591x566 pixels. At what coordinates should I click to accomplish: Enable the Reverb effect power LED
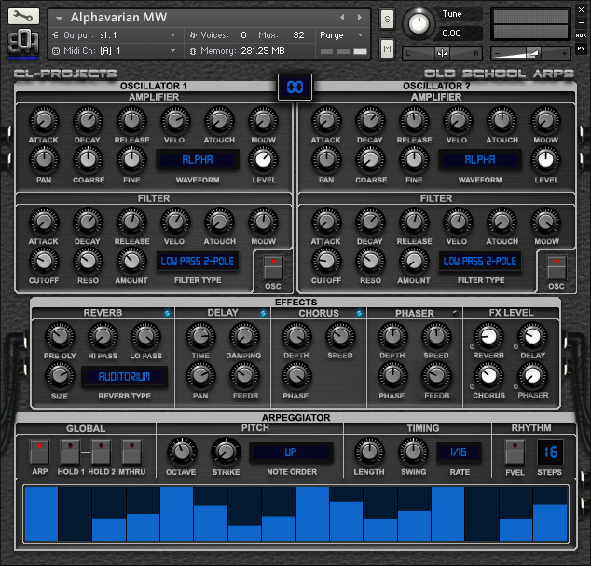166,314
